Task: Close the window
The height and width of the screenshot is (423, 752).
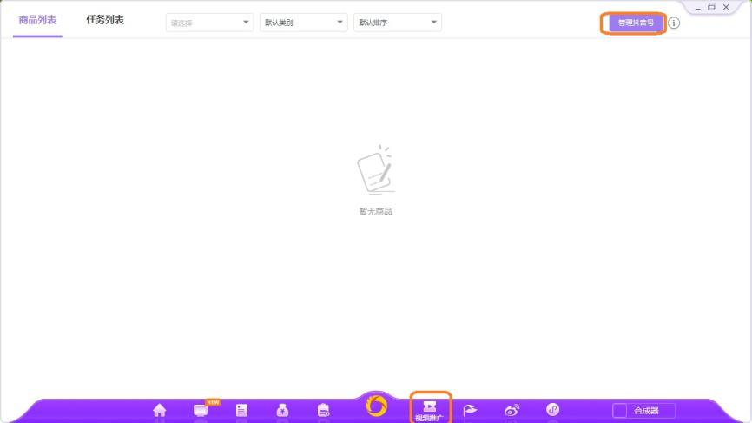Action: click(726, 7)
